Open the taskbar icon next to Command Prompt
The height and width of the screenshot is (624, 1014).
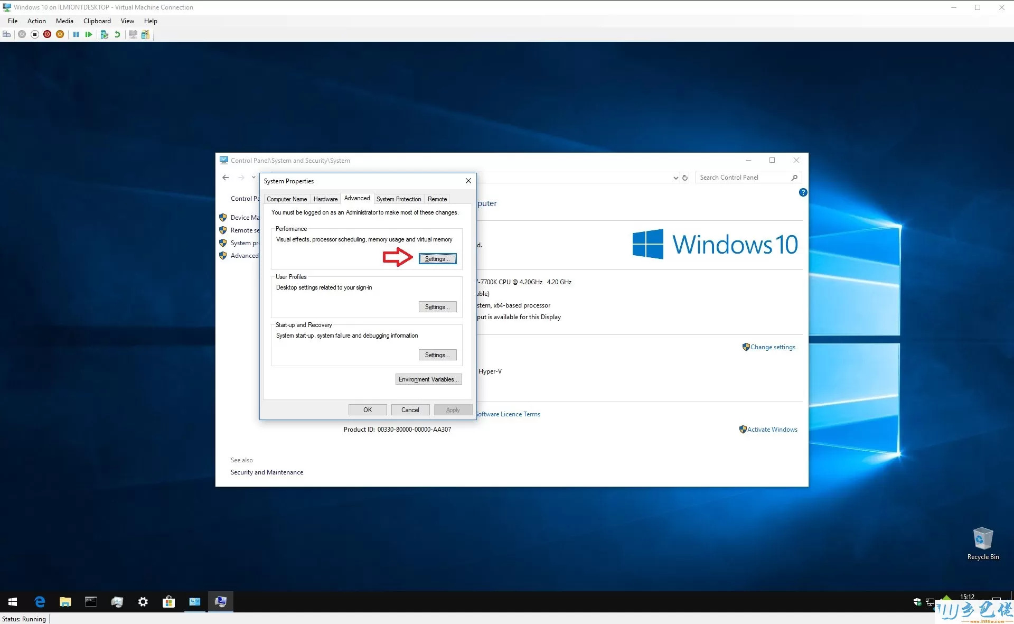pyautogui.click(x=117, y=601)
